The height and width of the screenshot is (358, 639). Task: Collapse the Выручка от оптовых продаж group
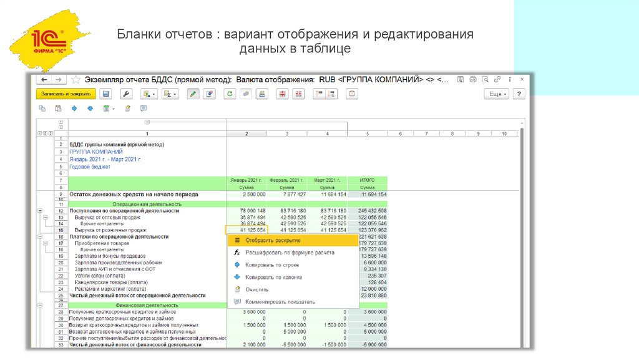(x=45, y=218)
